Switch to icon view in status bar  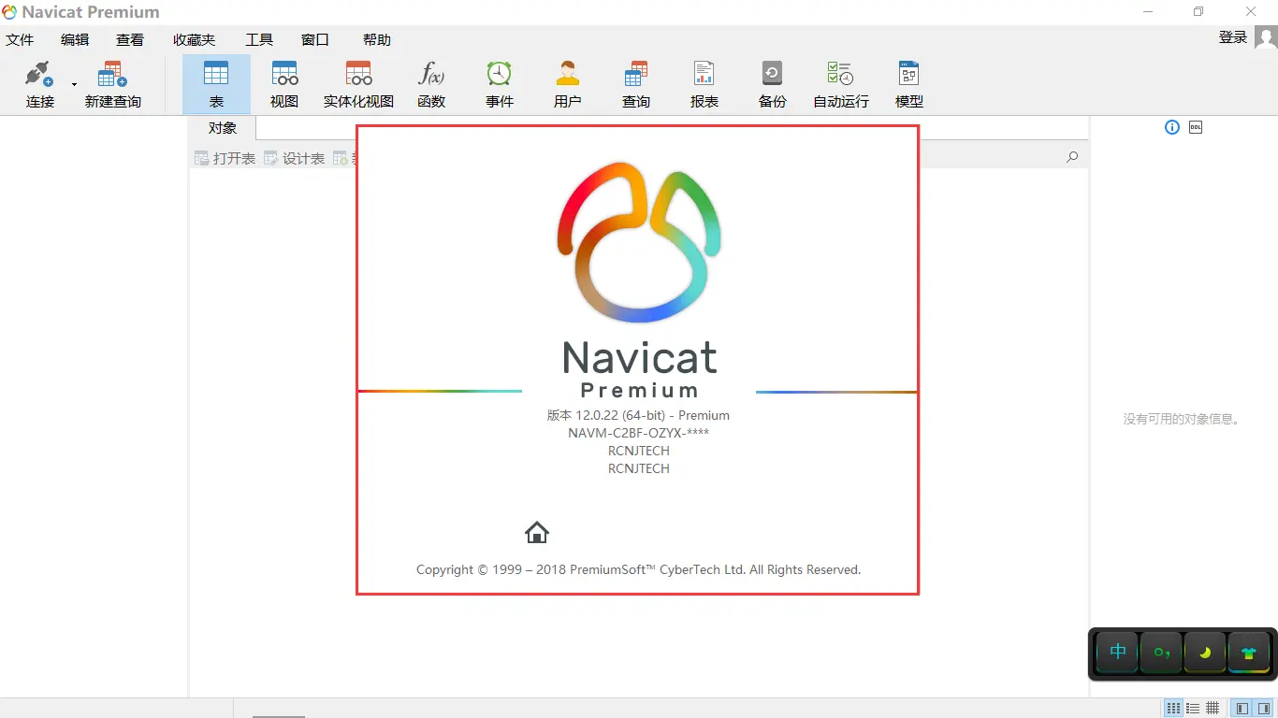[1174, 708]
